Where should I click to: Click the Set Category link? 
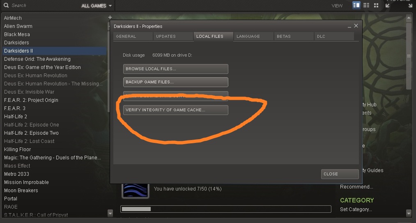(356, 209)
